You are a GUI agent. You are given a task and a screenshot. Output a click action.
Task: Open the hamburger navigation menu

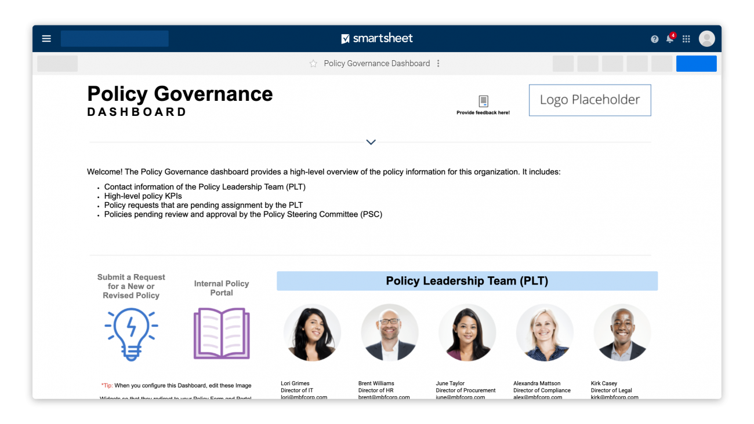coord(46,38)
